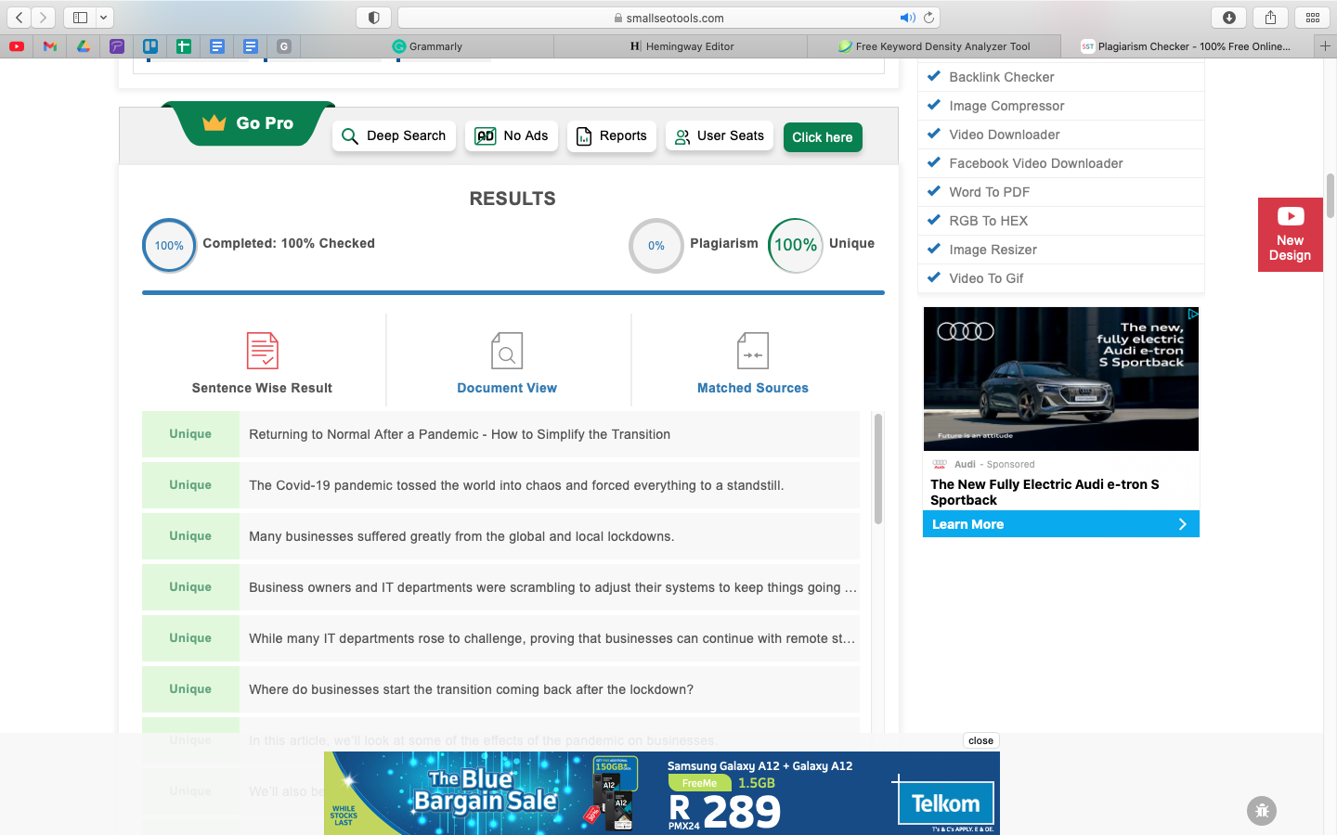1337x835 pixels.
Task: Click the red New Design YouTube button
Action: (1291, 235)
